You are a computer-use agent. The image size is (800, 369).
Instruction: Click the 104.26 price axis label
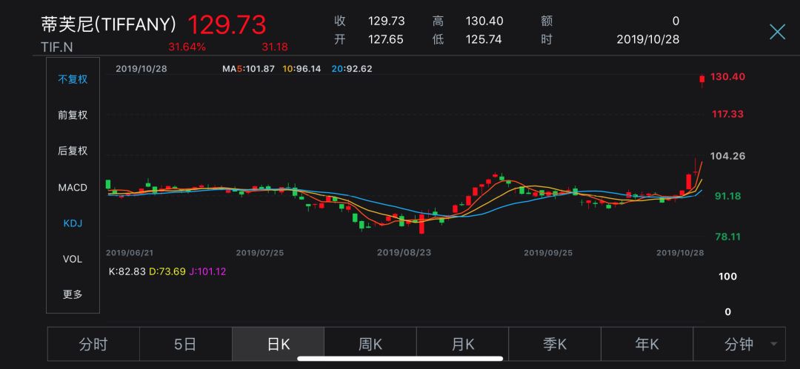pos(727,156)
